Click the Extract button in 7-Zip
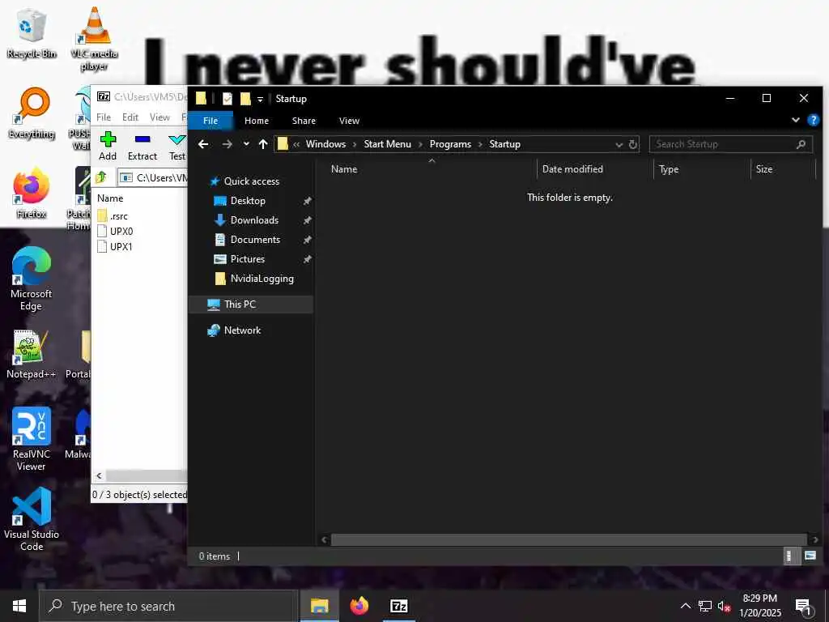829x622 pixels. [x=142, y=146]
